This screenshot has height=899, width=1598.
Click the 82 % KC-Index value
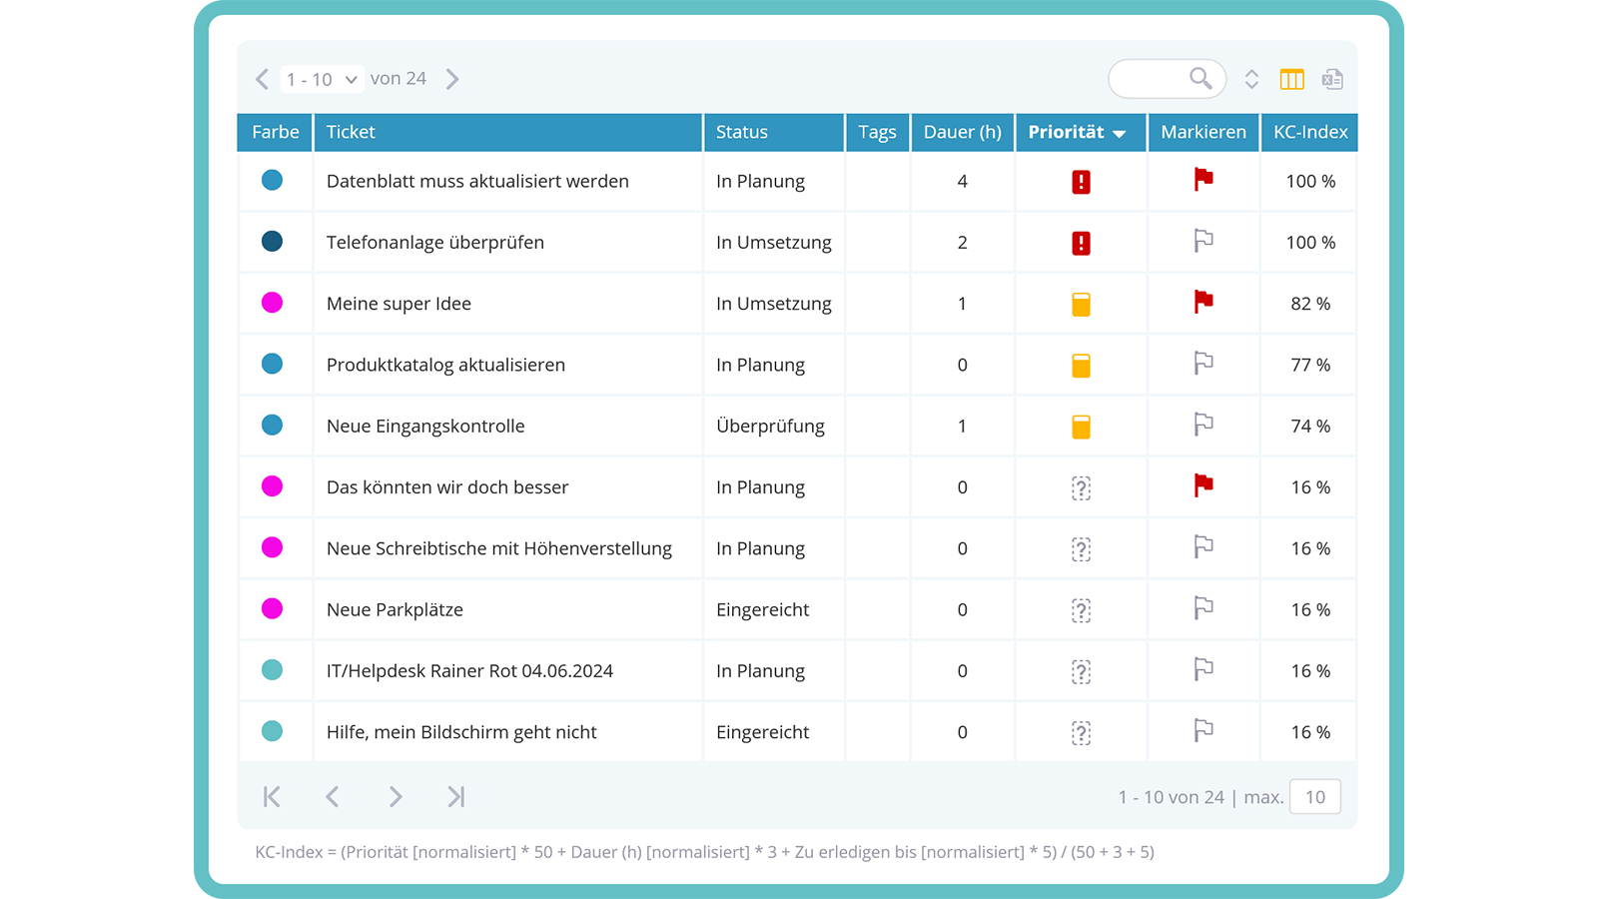[1310, 304]
